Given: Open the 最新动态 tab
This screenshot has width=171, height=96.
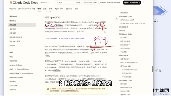Looking at the screenshot, I should click(69, 9).
